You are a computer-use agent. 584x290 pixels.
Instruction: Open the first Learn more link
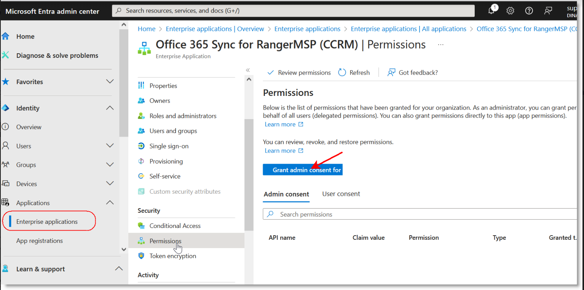[x=280, y=124]
